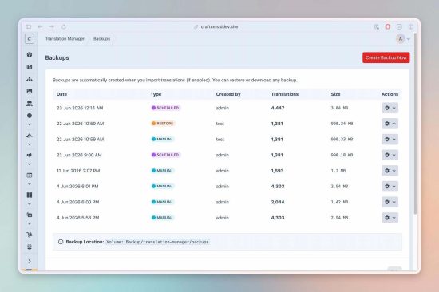Click the translations count '1,693'

coord(277,171)
